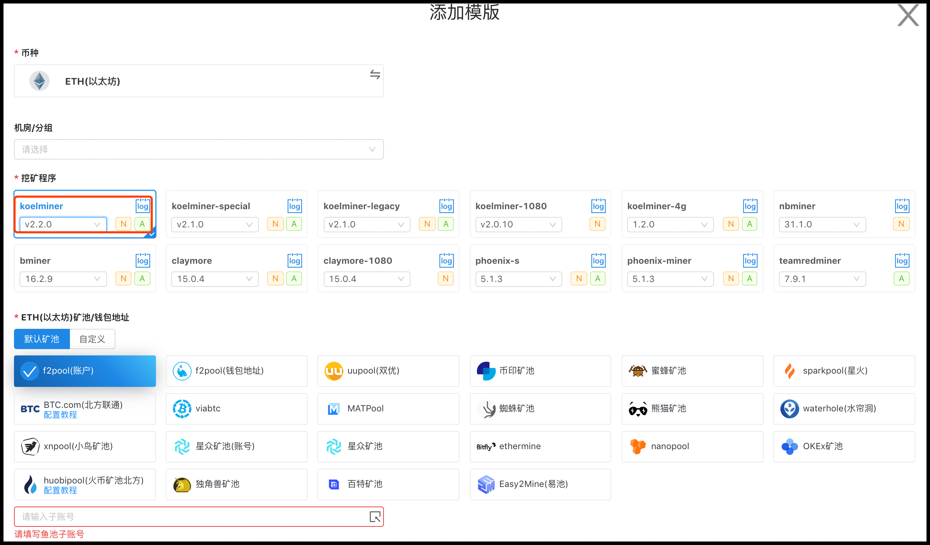Image resolution: width=930 pixels, height=545 pixels.
Task: Toggle the A badge on koelminer-4g
Action: pos(750,224)
